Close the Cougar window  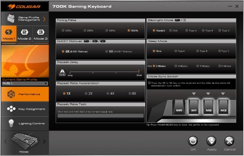(x=237, y=6)
